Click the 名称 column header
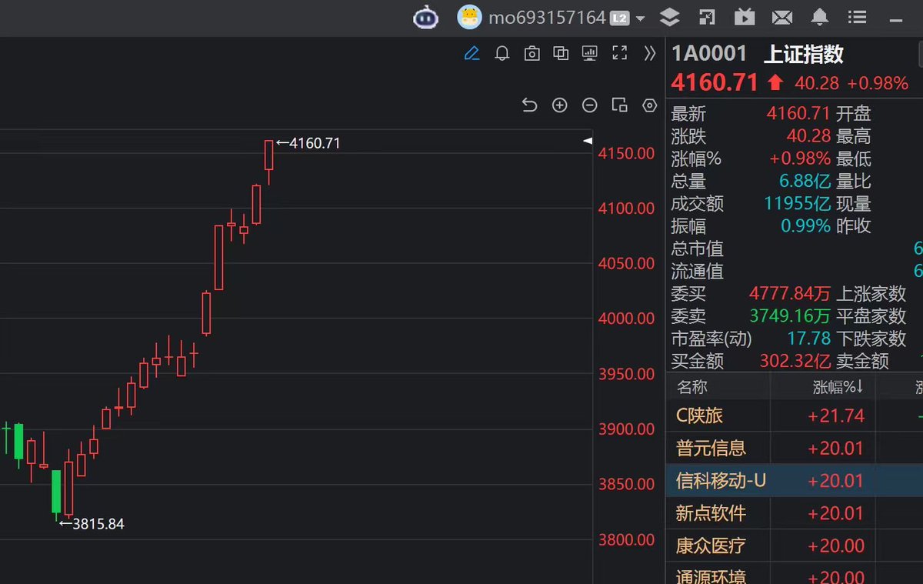The height and width of the screenshot is (584, 923). tap(691, 387)
